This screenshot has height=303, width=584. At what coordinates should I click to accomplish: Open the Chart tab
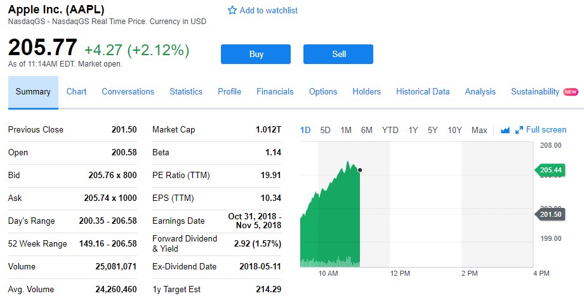coord(76,92)
